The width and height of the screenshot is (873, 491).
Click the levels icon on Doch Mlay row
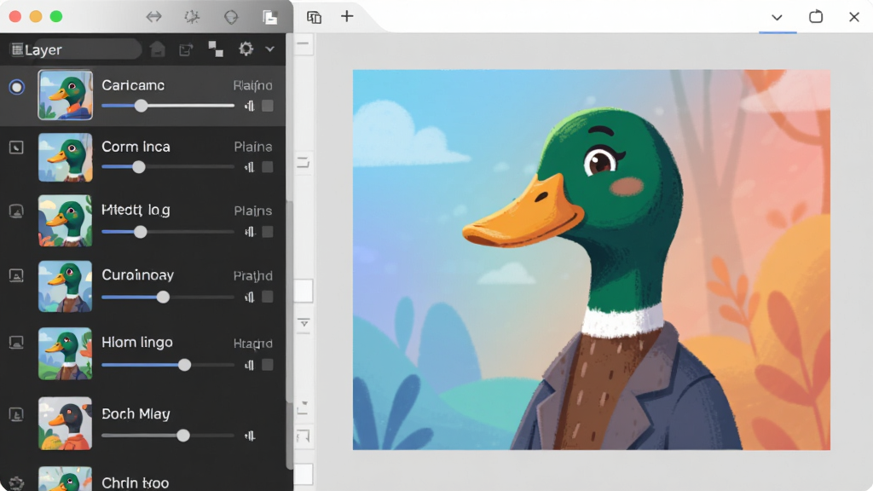pos(250,436)
